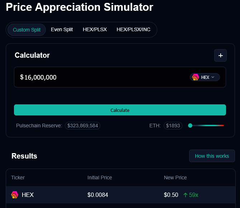
Task: Open the How this works link
Action: point(212,156)
